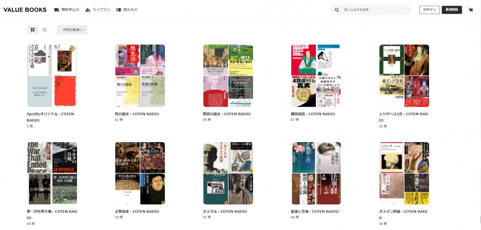Click the bar chart icon beside ライブラリ
Image resolution: width=481 pixels, height=230 pixels.
(88, 10)
